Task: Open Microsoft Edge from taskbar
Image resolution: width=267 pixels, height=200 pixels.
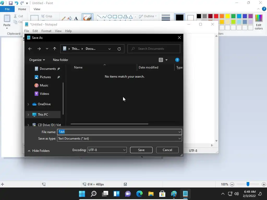Action: (139, 194)
